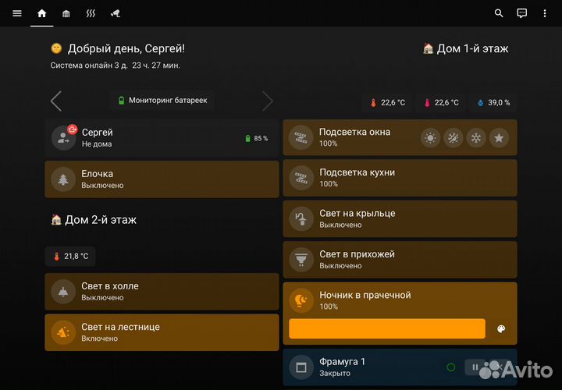Go to next carousel chip with right arrow
This screenshot has height=390, width=562.
pos(268,101)
